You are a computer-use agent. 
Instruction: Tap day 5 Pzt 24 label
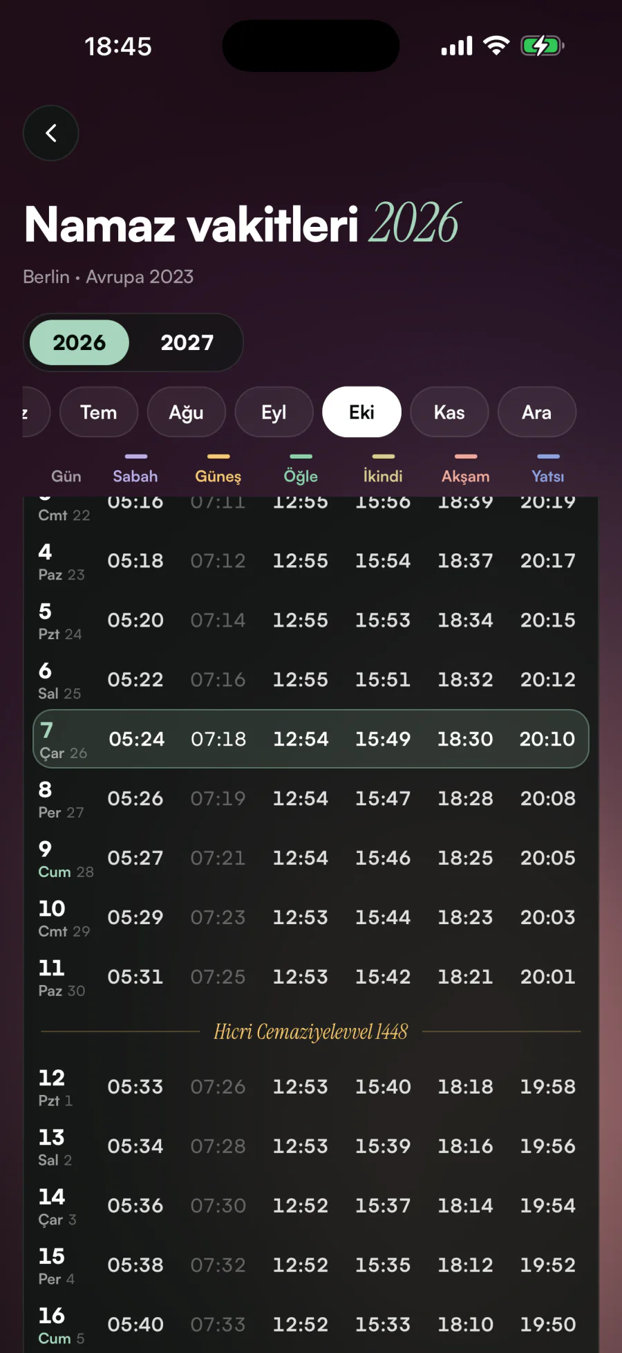coord(60,621)
